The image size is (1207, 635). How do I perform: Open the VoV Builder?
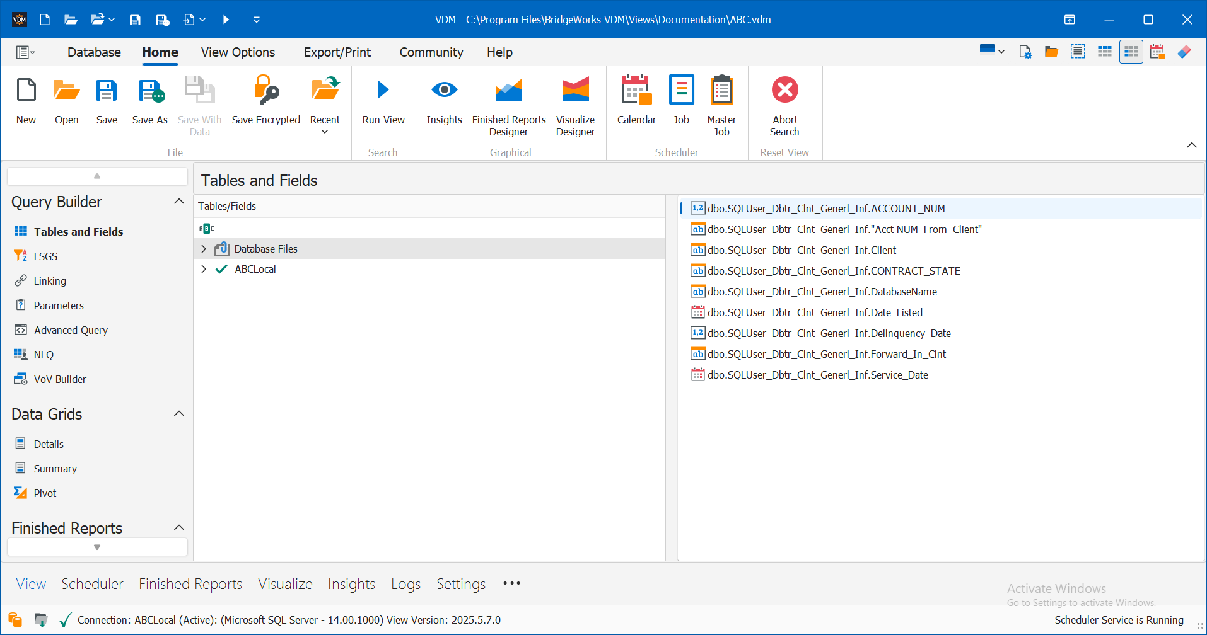click(60, 379)
